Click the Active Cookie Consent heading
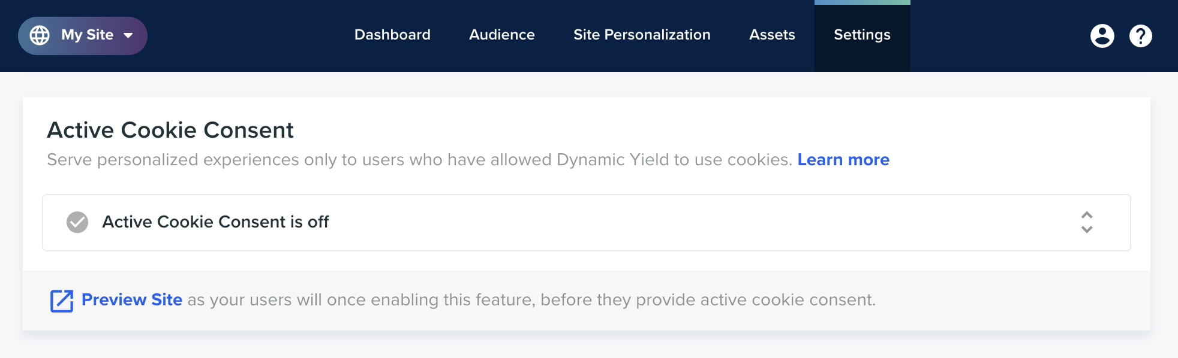This screenshot has height=358, width=1178. point(170,130)
